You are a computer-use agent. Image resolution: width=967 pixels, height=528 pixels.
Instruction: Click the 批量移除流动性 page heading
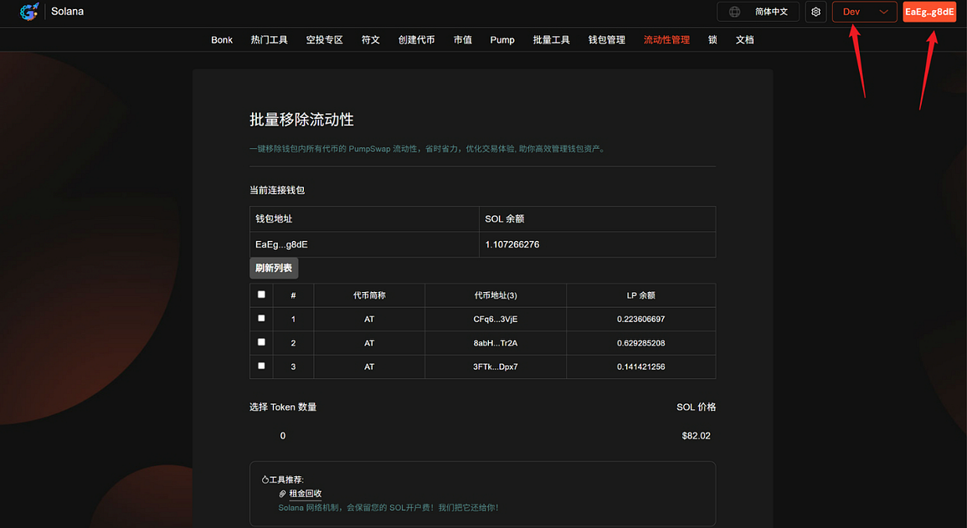coord(301,120)
